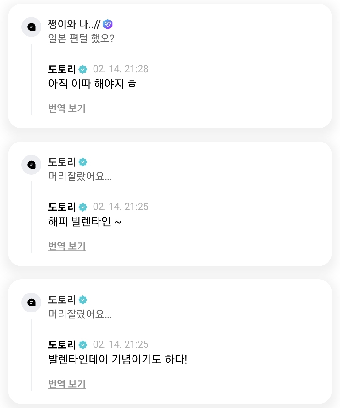Screen dimensions: 340x408
Task: Show translation for the 해피 발렌타인 ~ reply
Action: [67, 246]
